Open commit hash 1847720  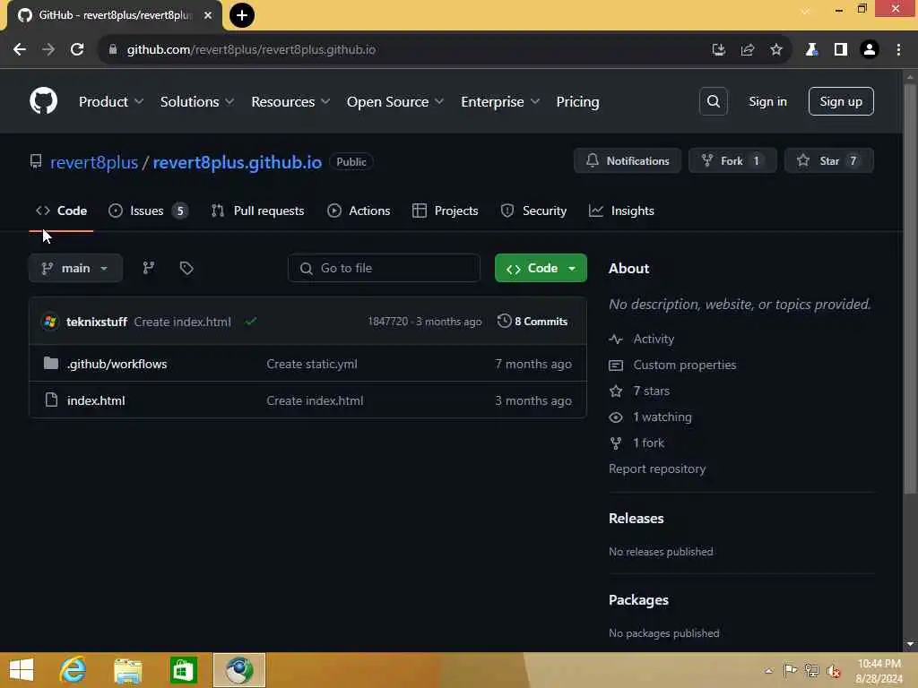(x=387, y=322)
